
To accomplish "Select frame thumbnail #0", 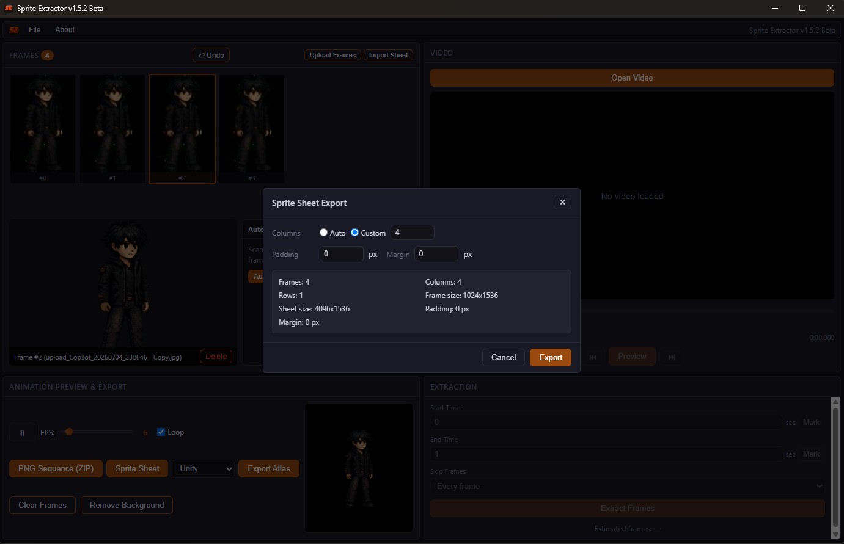I will click(x=43, y=129).
